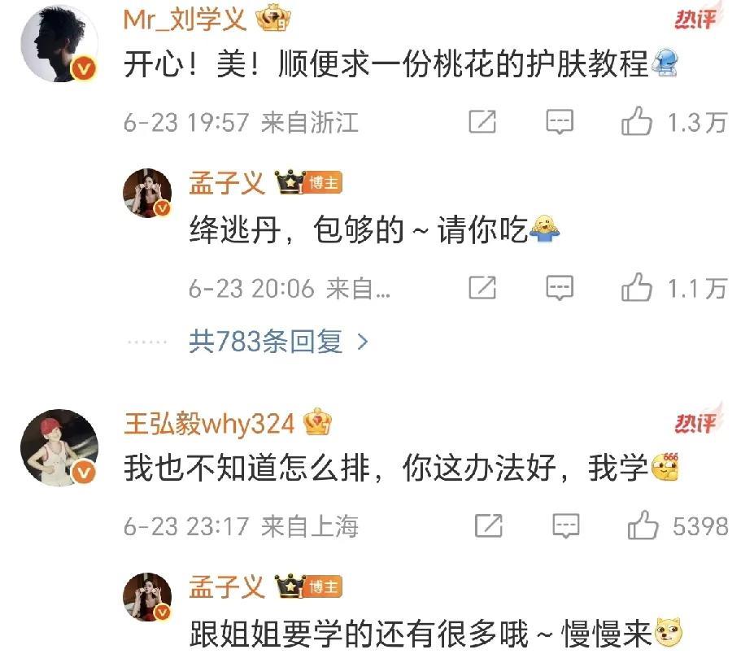
Task: Tap chevron next to 共783条回复
Action: [x=363, y=342]
